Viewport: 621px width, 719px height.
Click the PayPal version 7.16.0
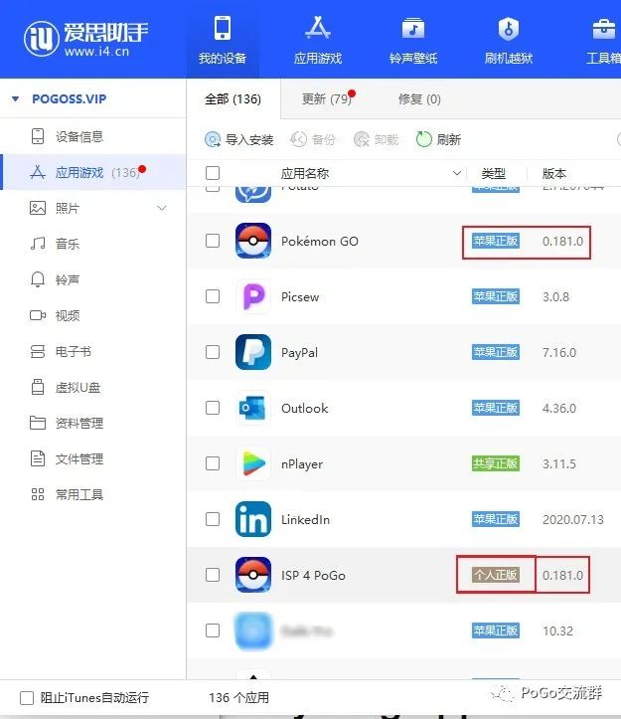(559, 352)
